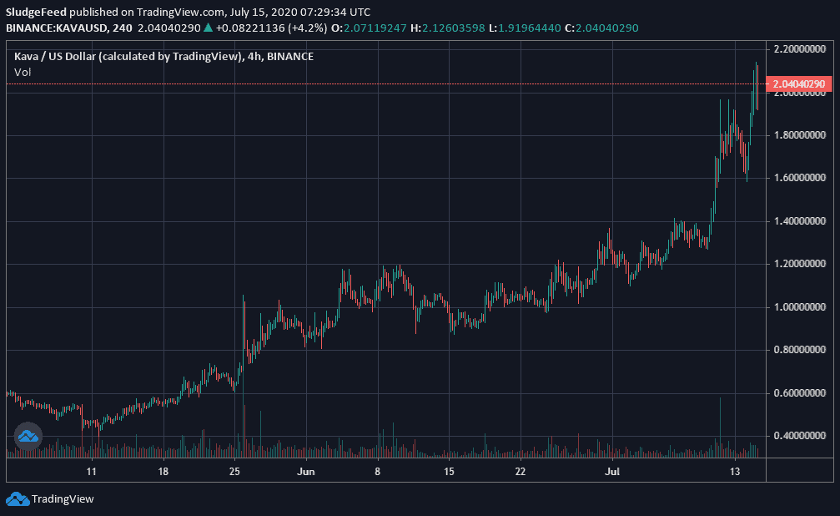Screen dimensions: 840x516
Task: Click the '15' date label on time axis
Action: click(x=449, y=472)
